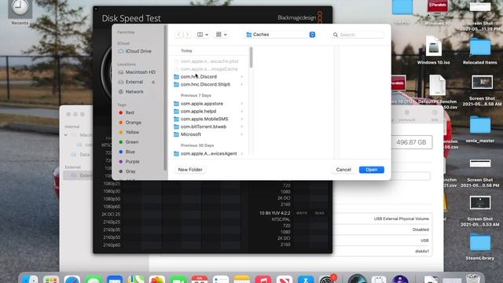The height and width of the screenshot is (283, 503).
Task: Expand com.hnc.Discord folder chevron
Action: (242, 77)
